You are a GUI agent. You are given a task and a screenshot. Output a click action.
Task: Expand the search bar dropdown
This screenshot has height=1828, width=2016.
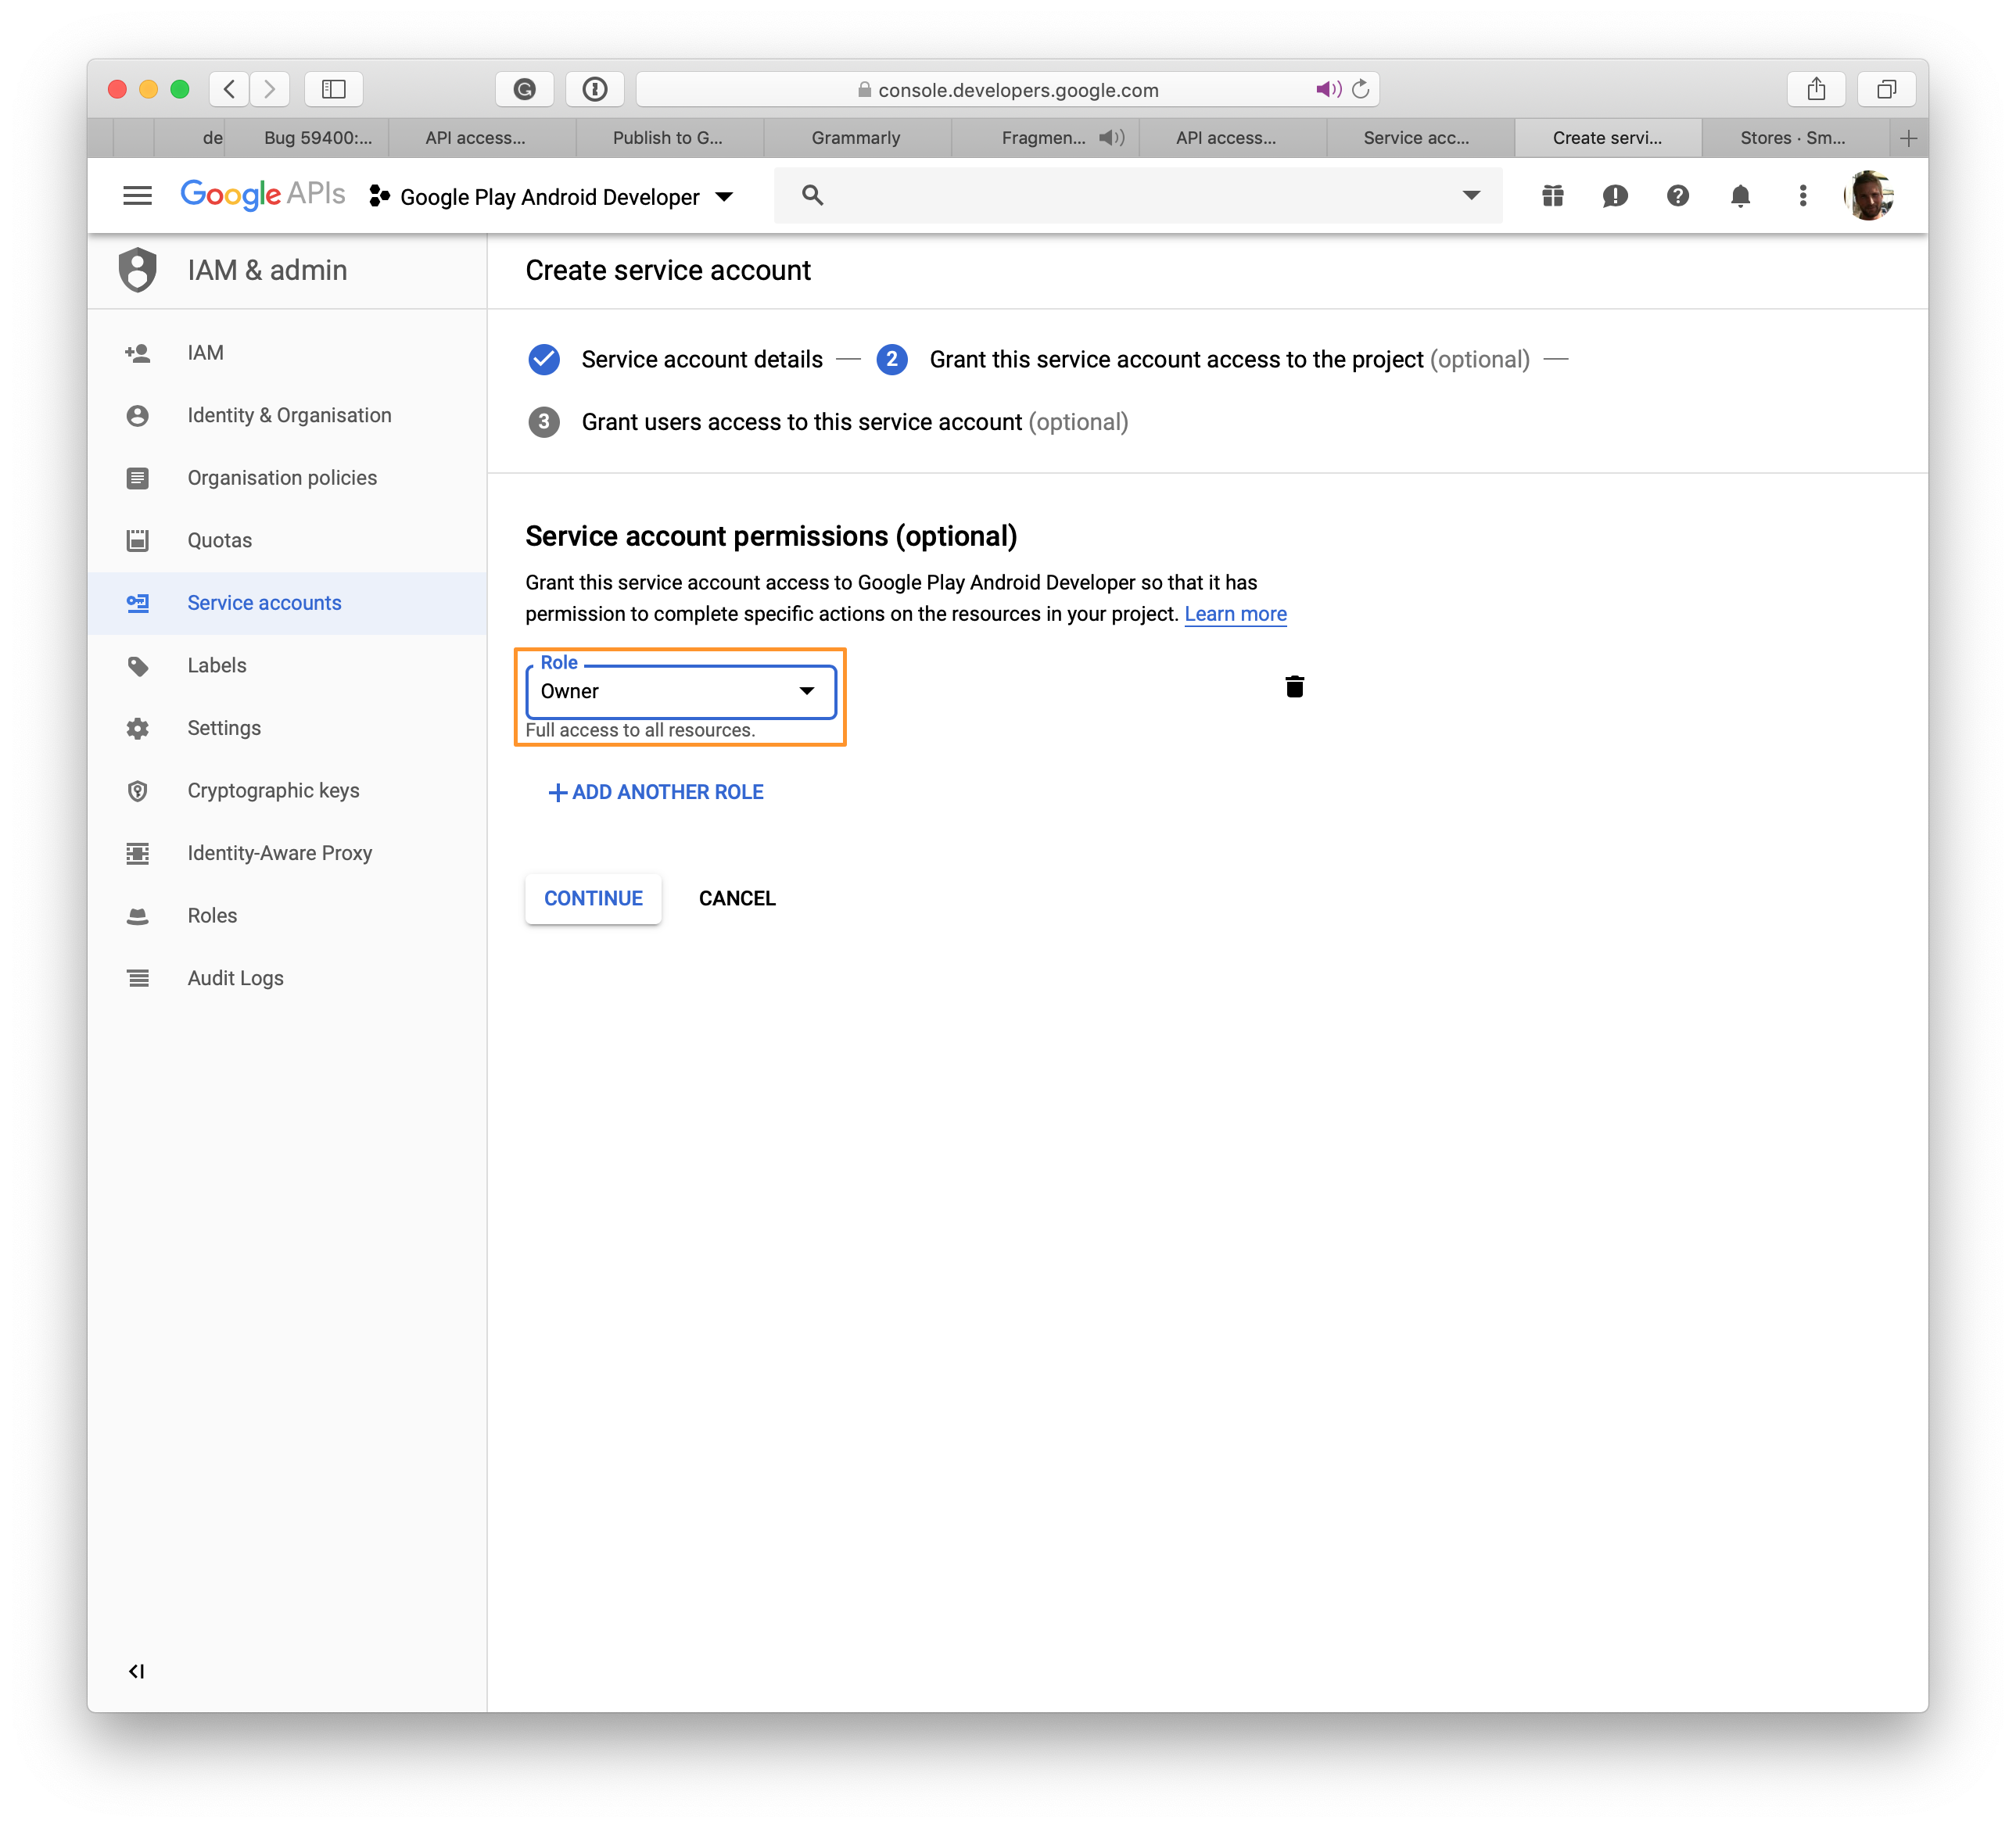pos(1475,195)
